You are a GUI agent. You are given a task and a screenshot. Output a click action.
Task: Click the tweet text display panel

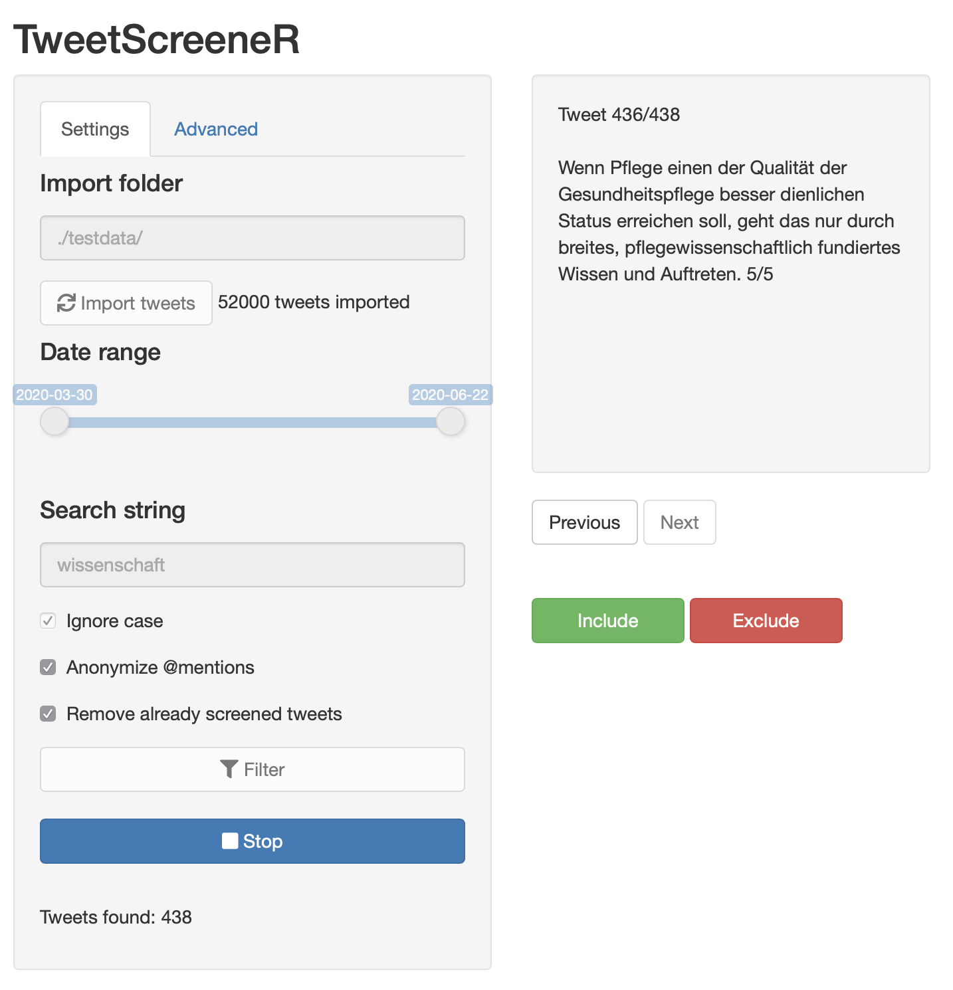(x=731, y=274)
